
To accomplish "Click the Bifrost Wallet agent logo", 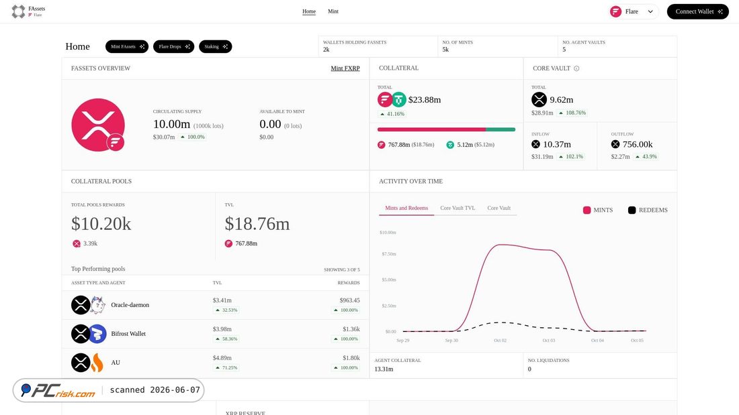I will tap(97, 334).
